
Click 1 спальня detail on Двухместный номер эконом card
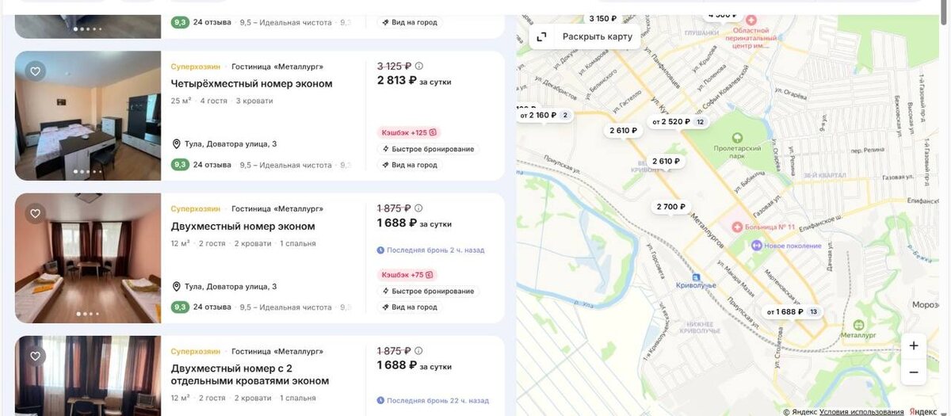[298, 243]
